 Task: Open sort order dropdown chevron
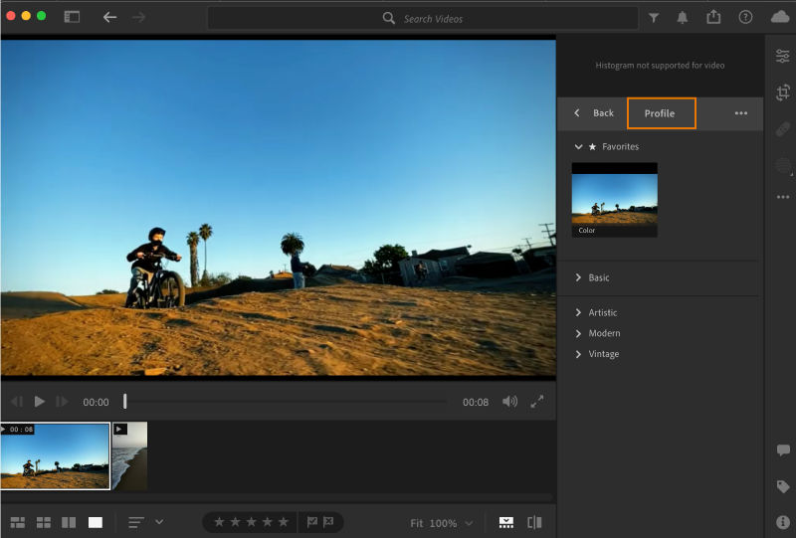[159, 522]
